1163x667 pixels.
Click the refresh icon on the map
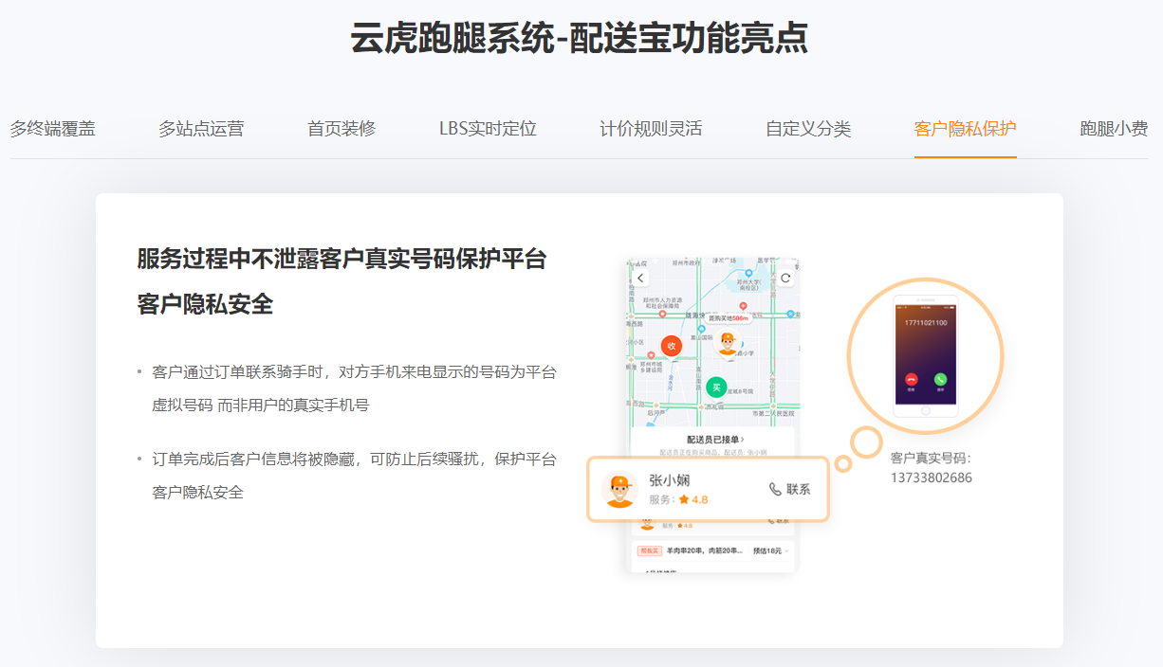point(785,278)
